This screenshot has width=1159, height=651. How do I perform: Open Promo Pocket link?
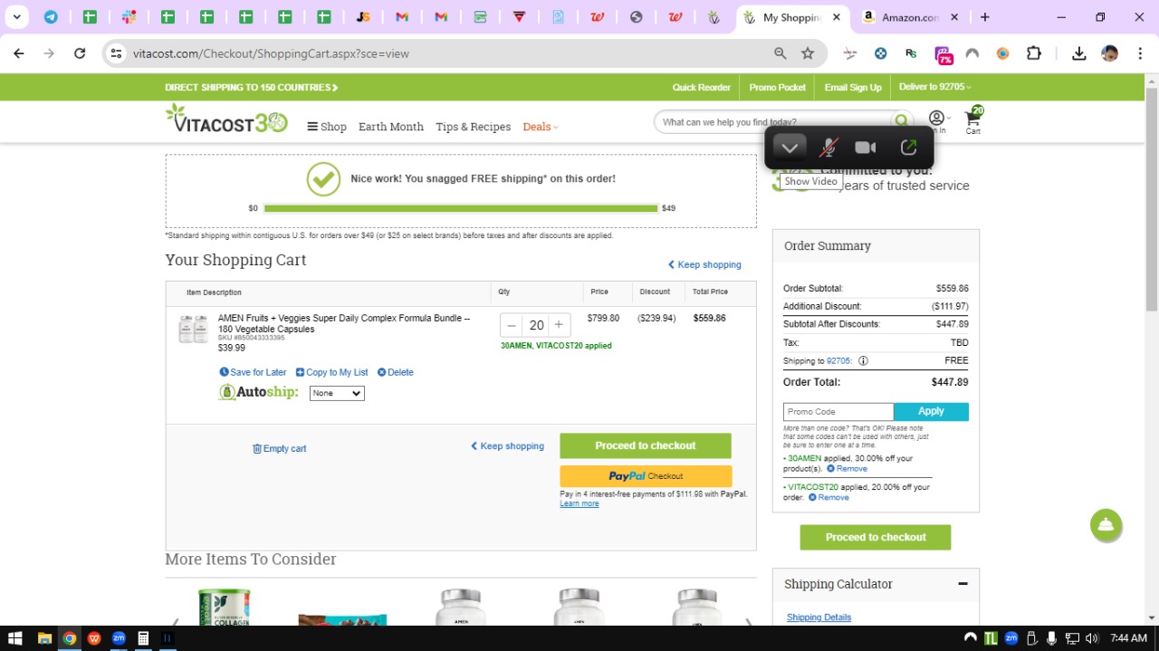pyautogui.click(x=777, y=88)
